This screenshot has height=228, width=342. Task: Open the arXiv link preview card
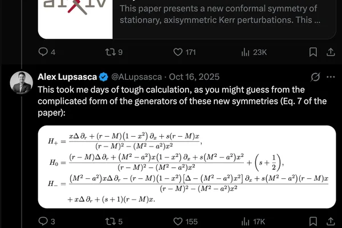point(187,19)
